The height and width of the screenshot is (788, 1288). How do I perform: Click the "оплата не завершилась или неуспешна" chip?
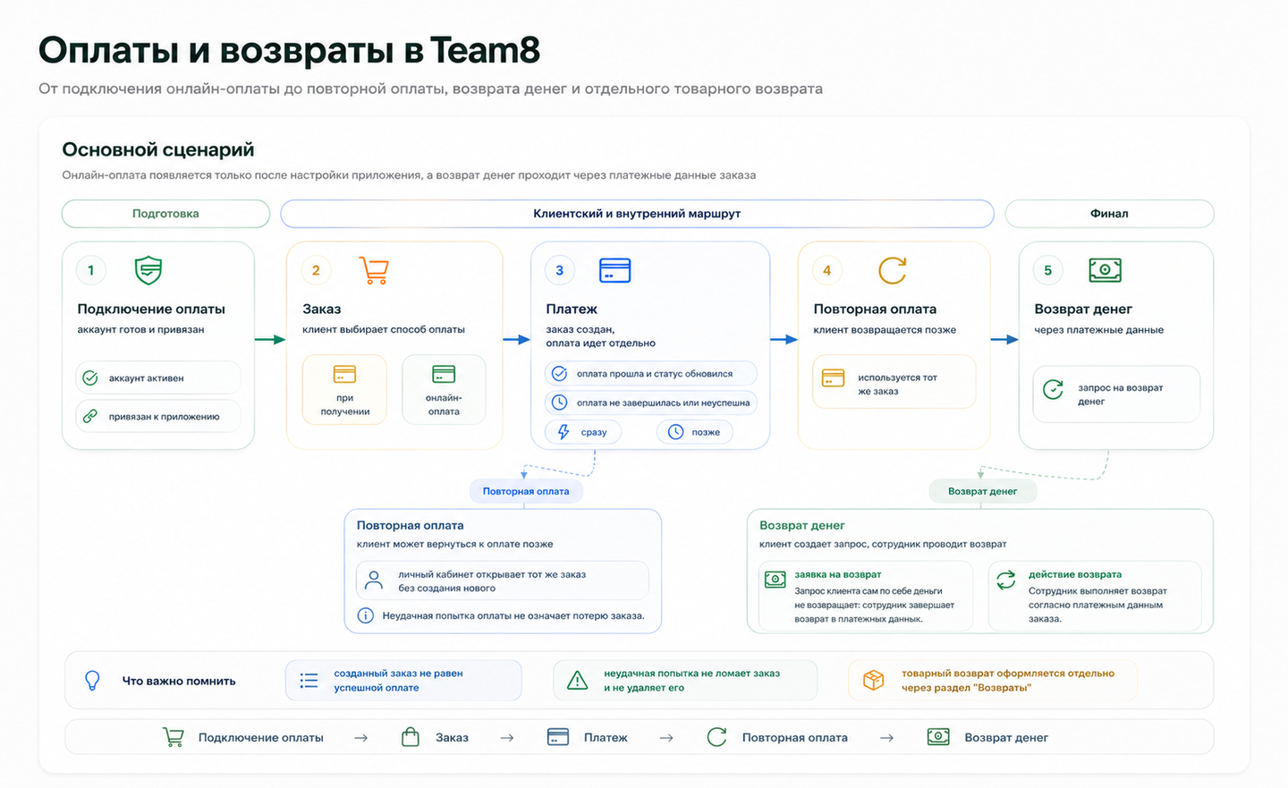click(651, 402)
